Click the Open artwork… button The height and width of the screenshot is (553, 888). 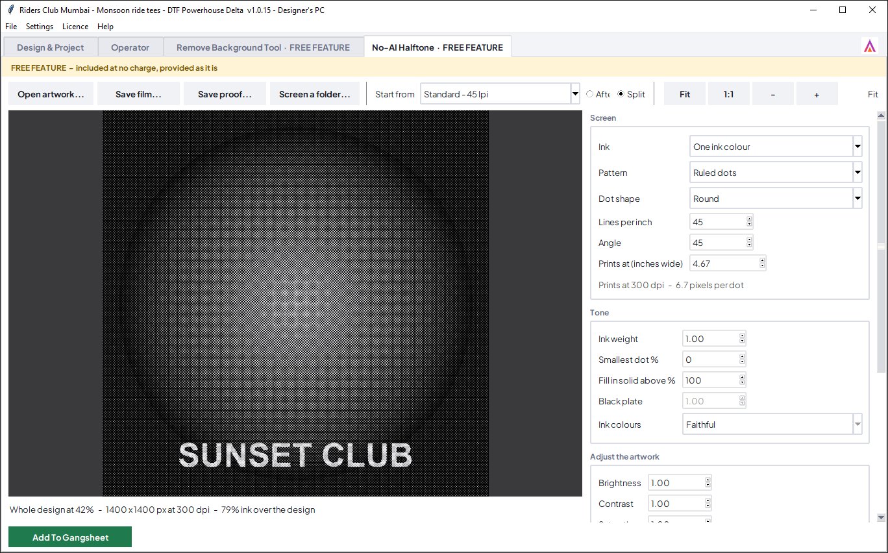(51, 94)
